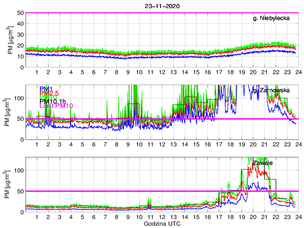
Task: Click the 100 tick on bottom plot y-axis
Action: tap(19, 170)
